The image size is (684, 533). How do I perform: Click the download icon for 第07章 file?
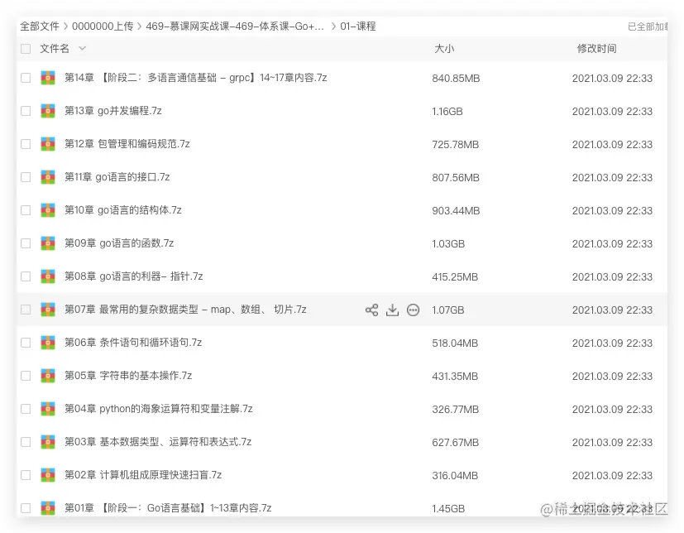pos(392,310)
